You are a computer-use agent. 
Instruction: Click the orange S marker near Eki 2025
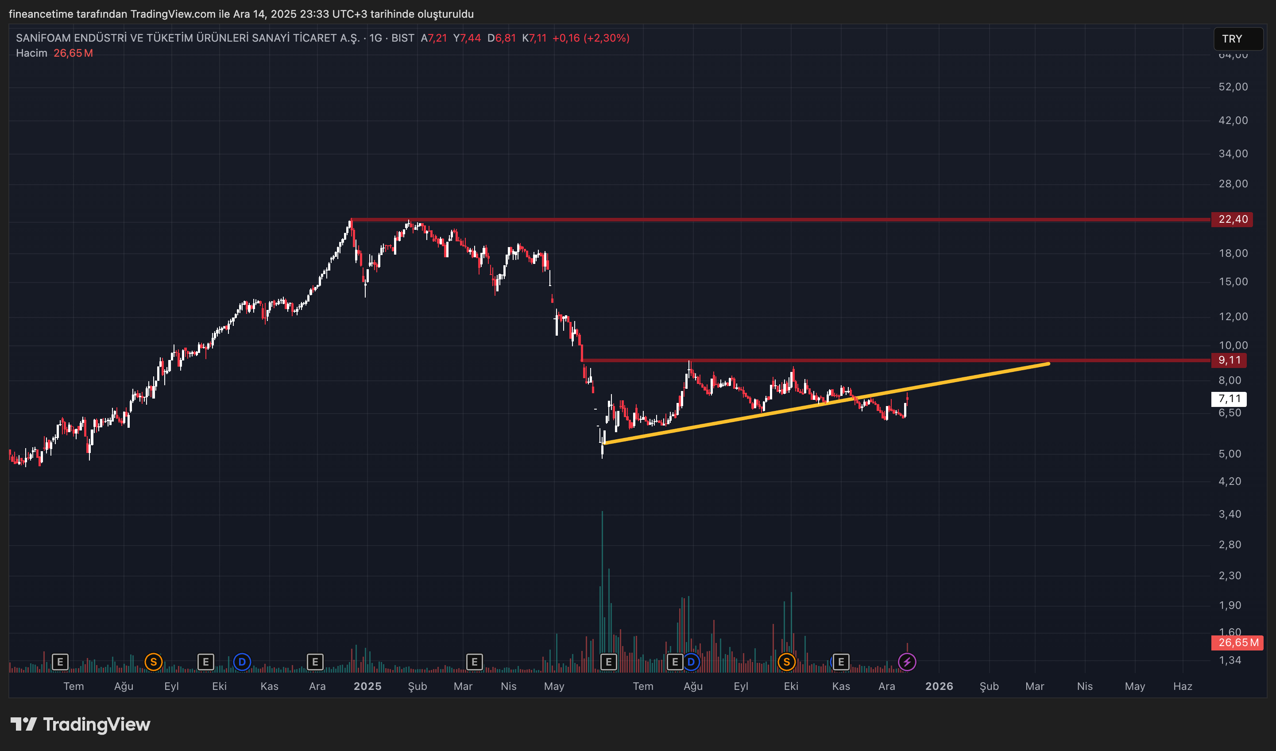(x=786, y=662)
